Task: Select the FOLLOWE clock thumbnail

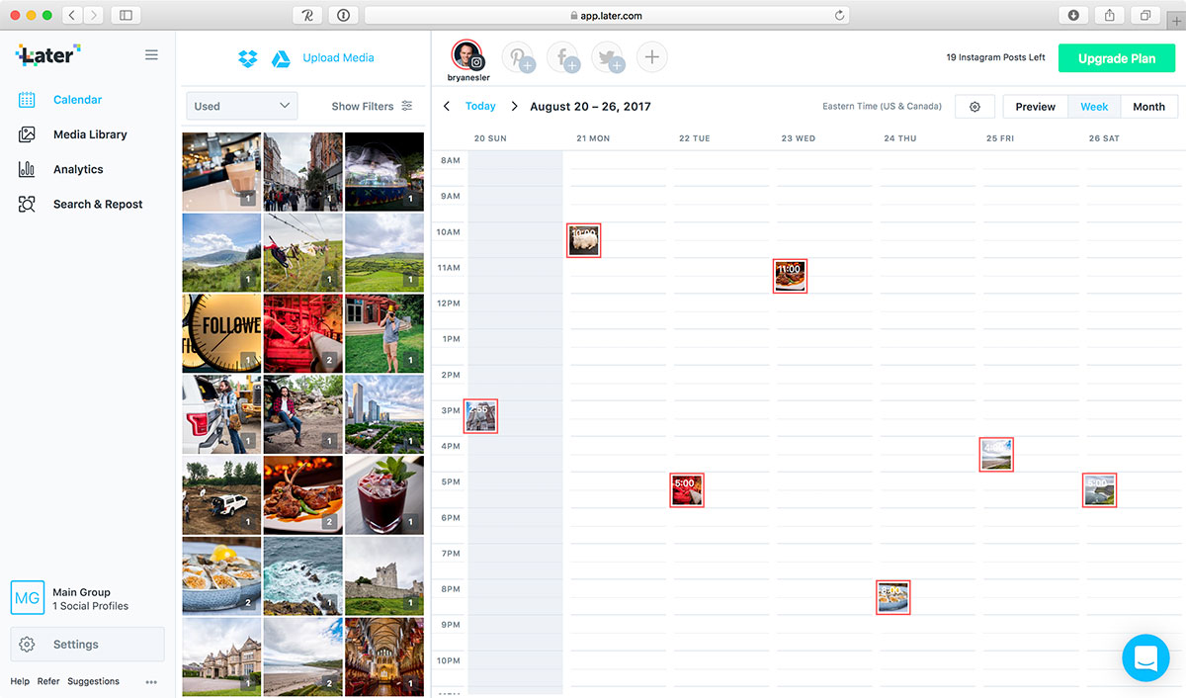Action: click(x=221, y=333)
